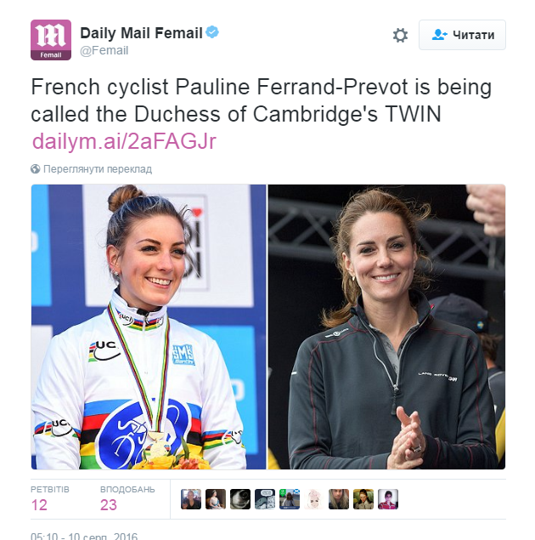
Task: Open the second liker avatar thumbnail
Action: click(216, 499)
